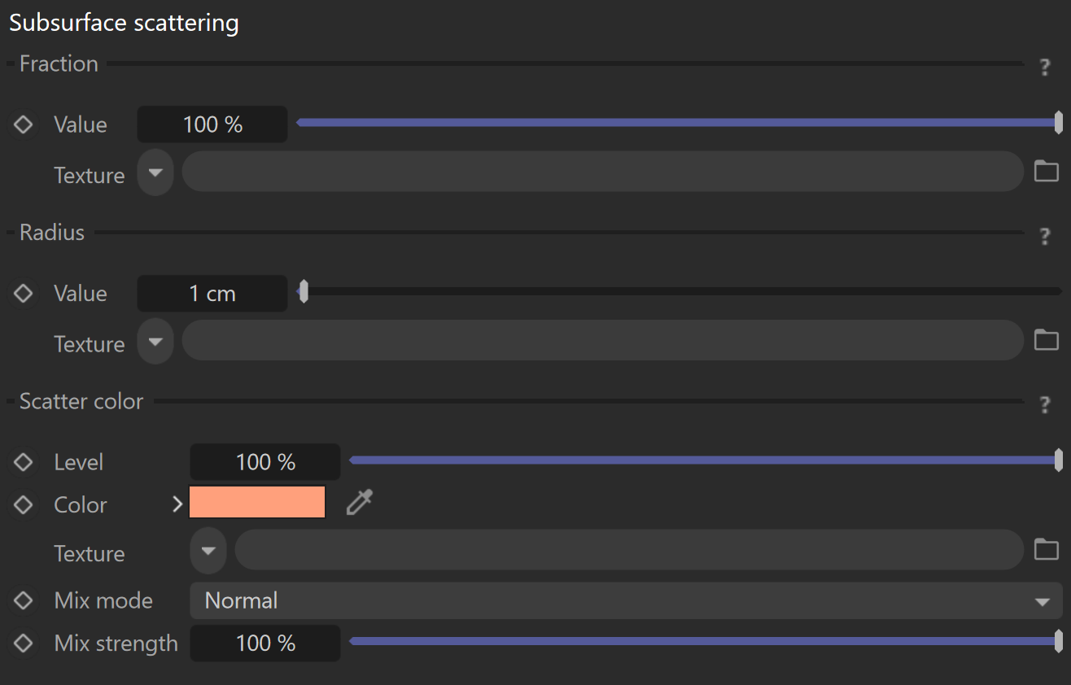Pick a color with the eyedropper tool
This screenshot has width=1071, height=685.
tap(359, 503)
